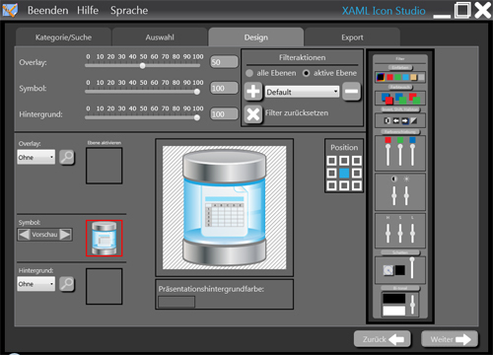Apply the red-to-green color swap filter
This screenshot has height=355, width=493.
[414, 98]
